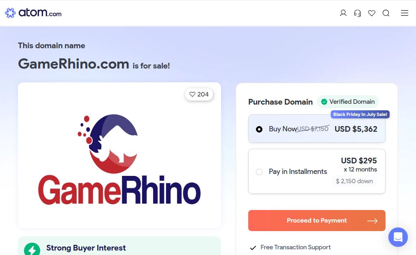Click the $ 2,150 down label

point(354,181)
